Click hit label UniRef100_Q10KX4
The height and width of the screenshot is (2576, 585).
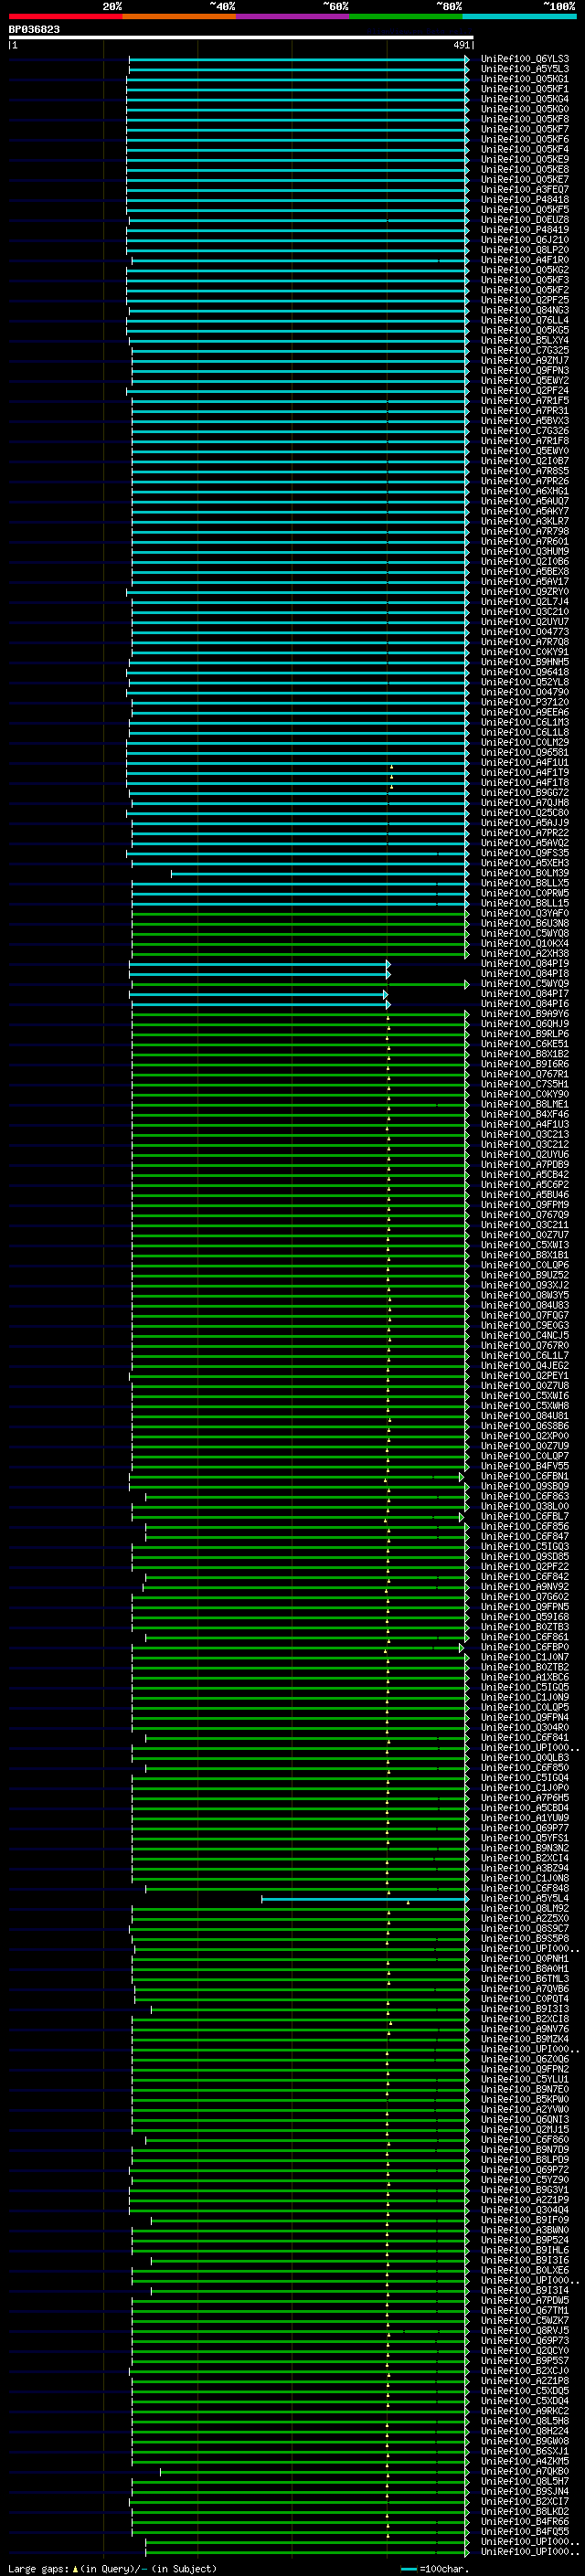click(525, 943)
